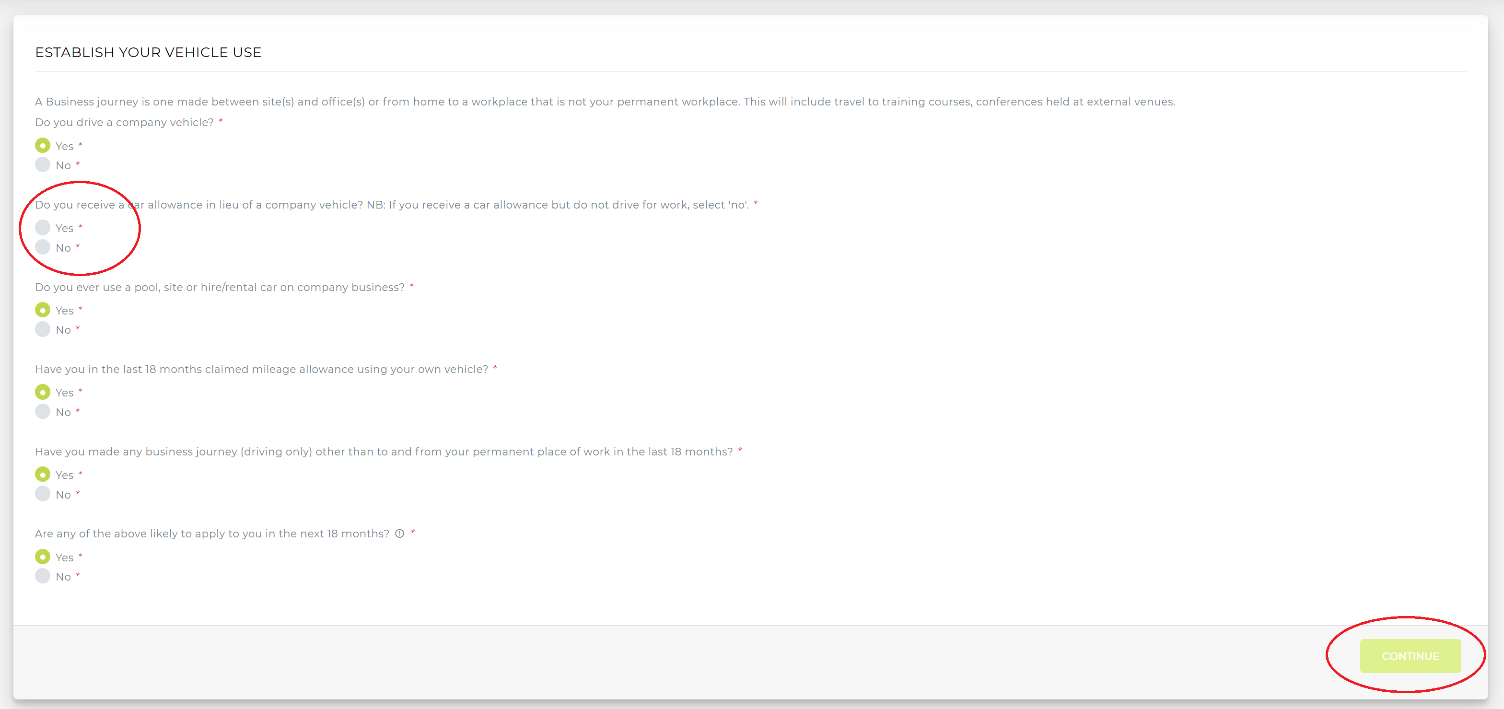Mark No for business journey in last 18 months
Image resolution: width=1504 pixels, height=709 pixels.
point(43,494)
